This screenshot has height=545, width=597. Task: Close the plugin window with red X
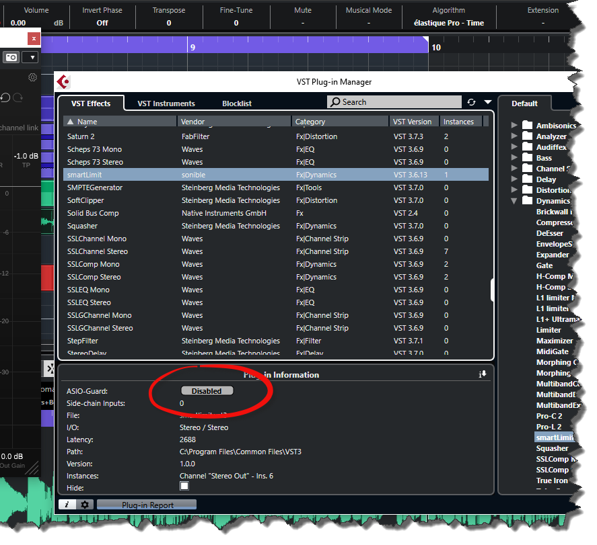pyautogui.click(x=34, y=38)
